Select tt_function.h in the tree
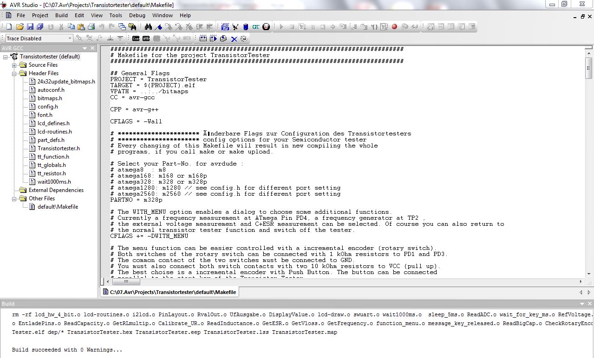This screenshot has height=358, width=594. [x=53, y=157]
